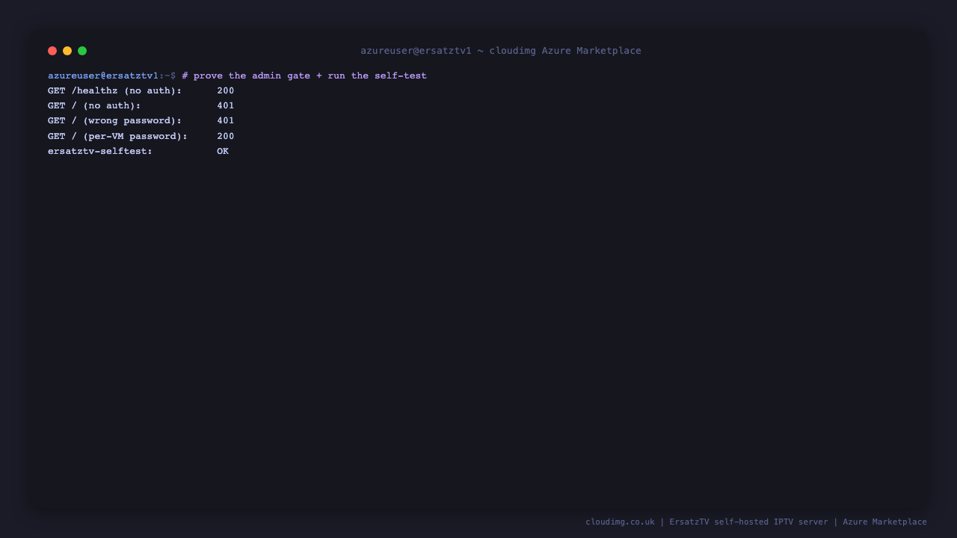957x538 pixels.
Task: Click the 401 status for no auth
Action: pos(226,106)
